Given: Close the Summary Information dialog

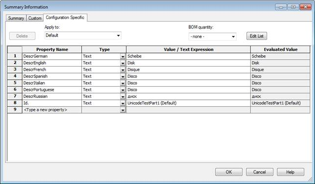Looking at the screenshot, I should pyautogui.click(x=305, y=7).
